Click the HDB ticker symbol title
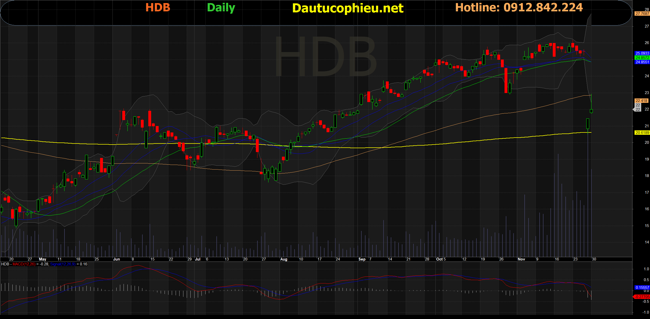The height and width of the screenshot is (319, 650). pos(158,7)
